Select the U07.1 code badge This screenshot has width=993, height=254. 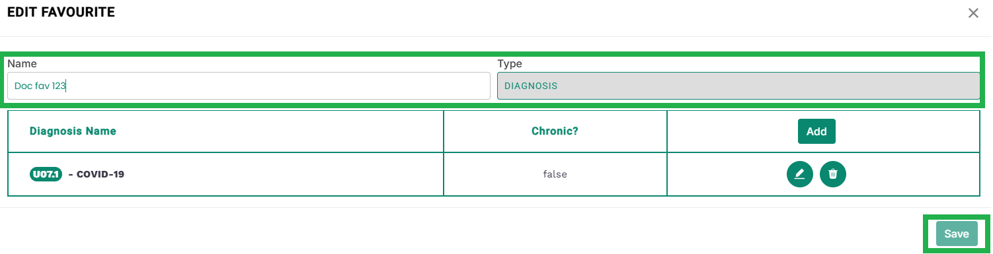(46, 174)
